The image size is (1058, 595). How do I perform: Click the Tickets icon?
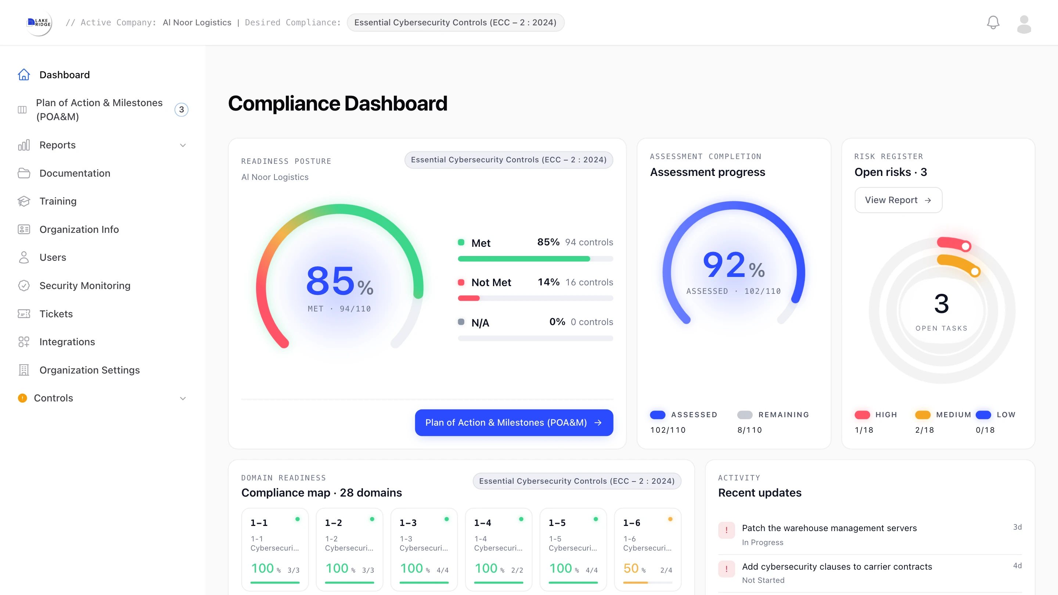(24, 314)
